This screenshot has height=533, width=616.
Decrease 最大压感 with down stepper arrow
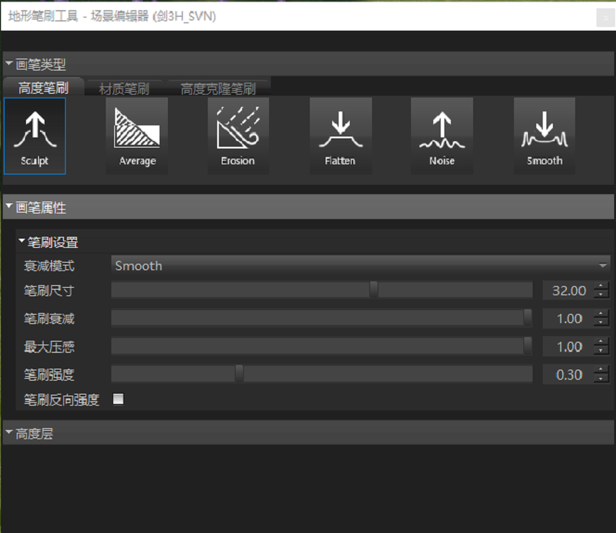601,351
